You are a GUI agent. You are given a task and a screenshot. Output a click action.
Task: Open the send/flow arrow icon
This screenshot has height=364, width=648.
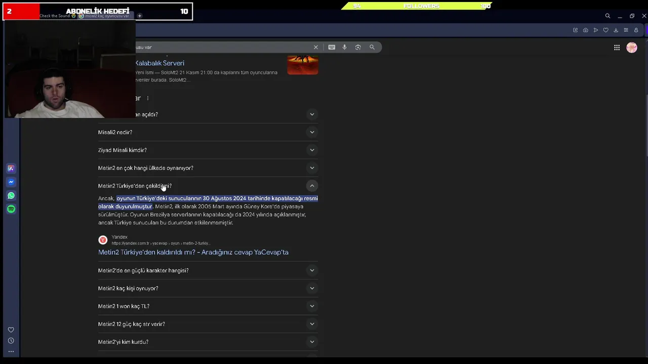[596, 30]
